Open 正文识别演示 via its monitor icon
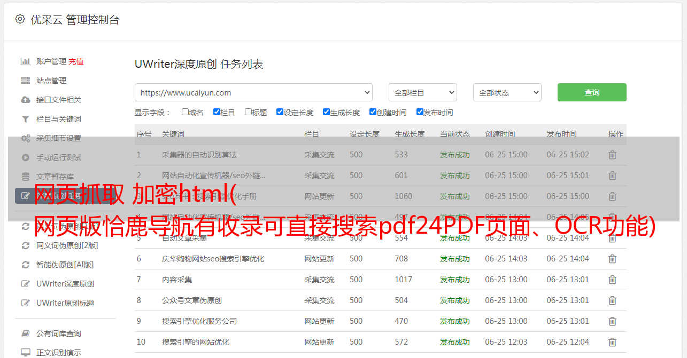The image size is (687, 358). (x=25, y=353)
